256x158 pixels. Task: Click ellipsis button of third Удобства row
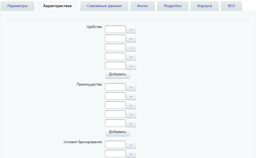131,47
